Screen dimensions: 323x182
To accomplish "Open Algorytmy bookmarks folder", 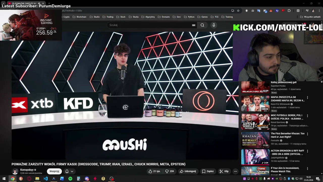I will [148, 17].
